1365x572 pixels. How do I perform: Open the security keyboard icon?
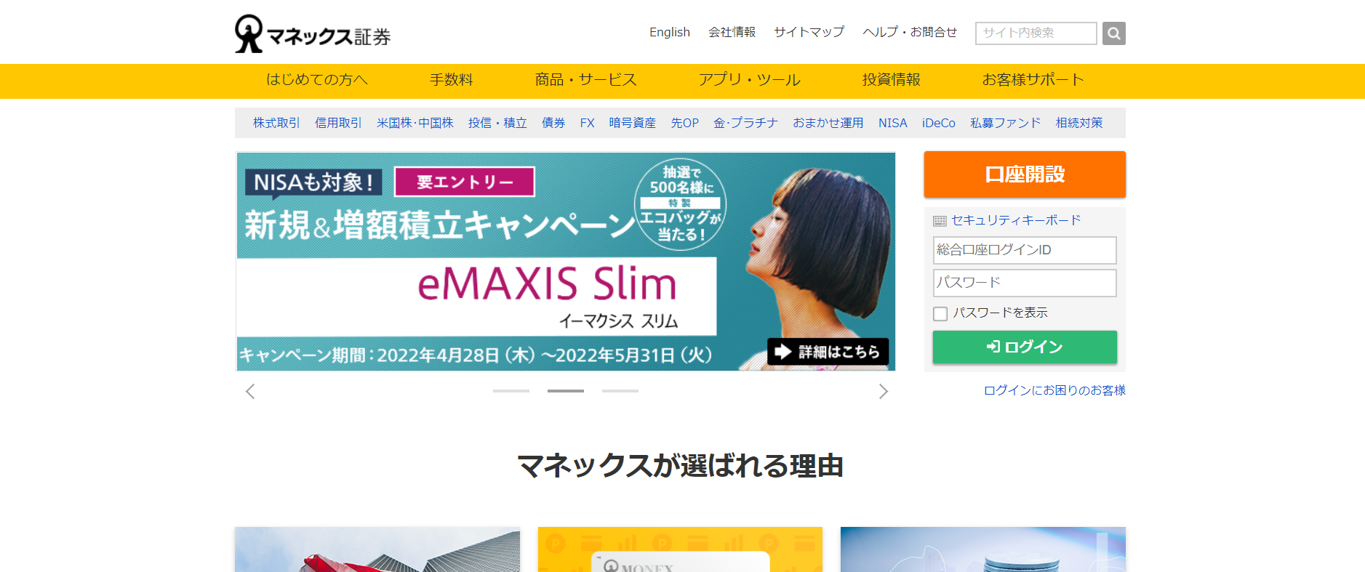click(940, 221)
